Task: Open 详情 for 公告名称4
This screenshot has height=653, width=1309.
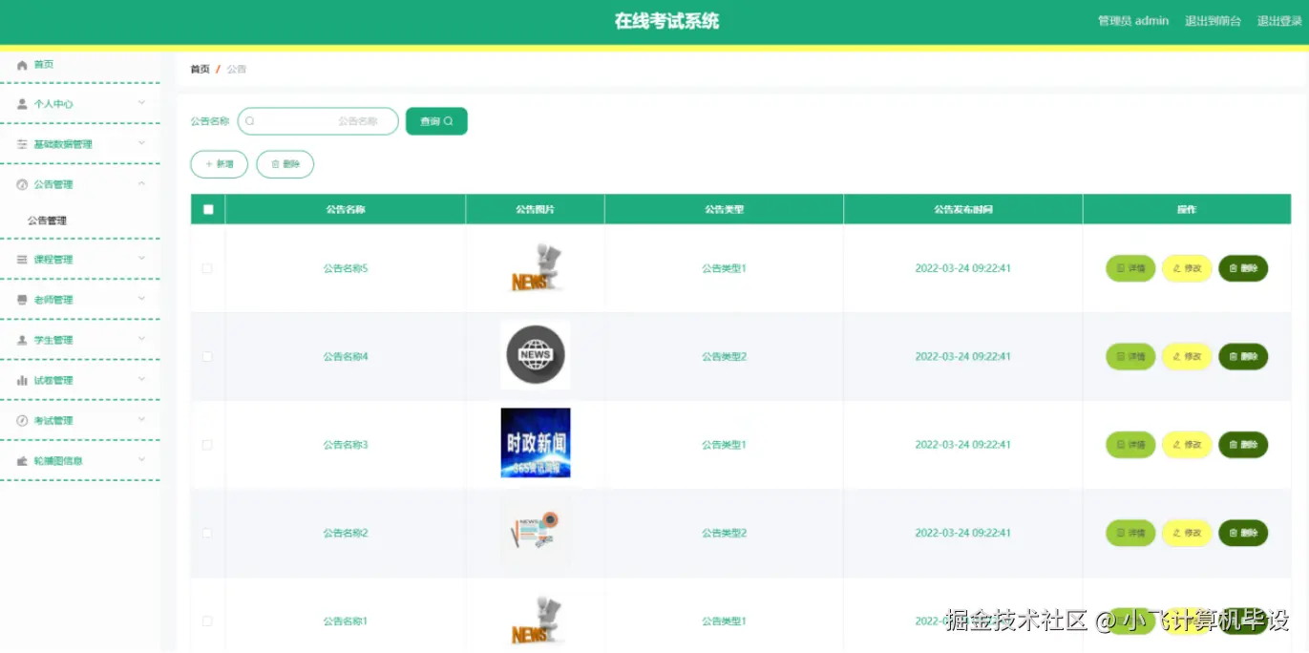Action: (x=1130, y=357)
